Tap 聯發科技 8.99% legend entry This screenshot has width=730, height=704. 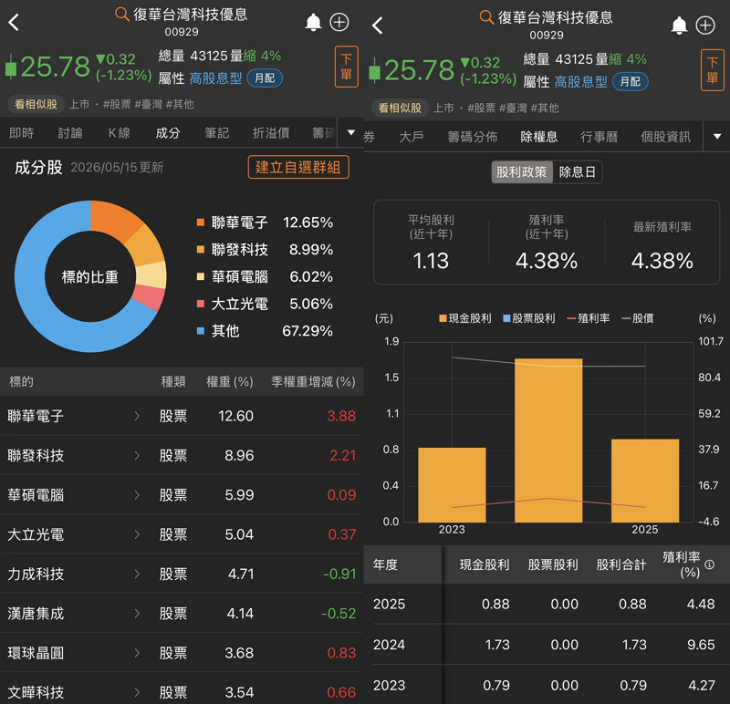click(265, 249)
